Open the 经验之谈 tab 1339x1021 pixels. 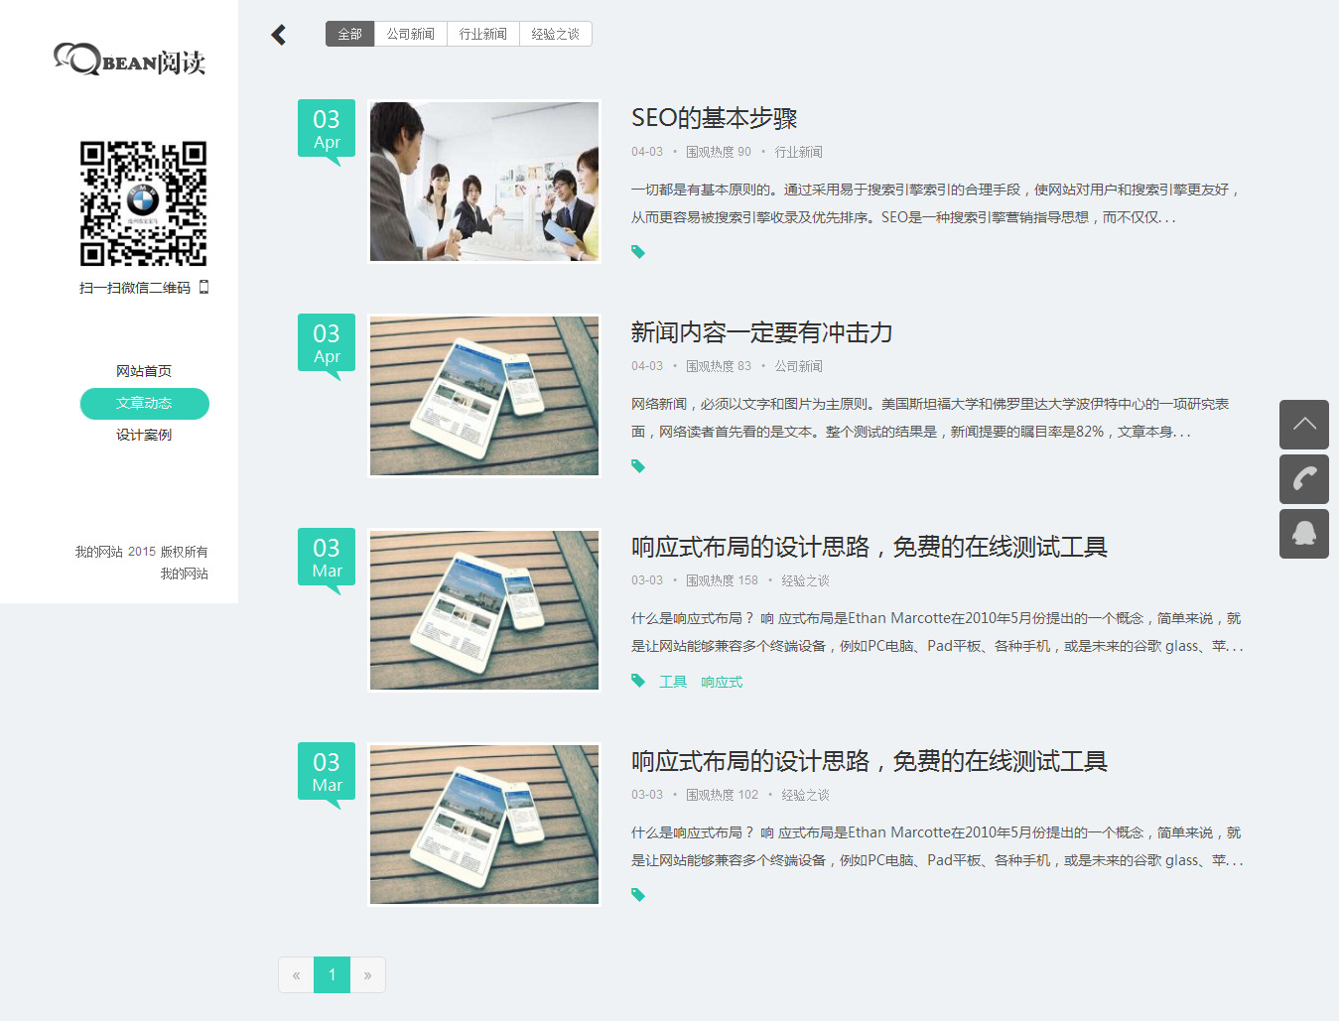tap(556, 35)
